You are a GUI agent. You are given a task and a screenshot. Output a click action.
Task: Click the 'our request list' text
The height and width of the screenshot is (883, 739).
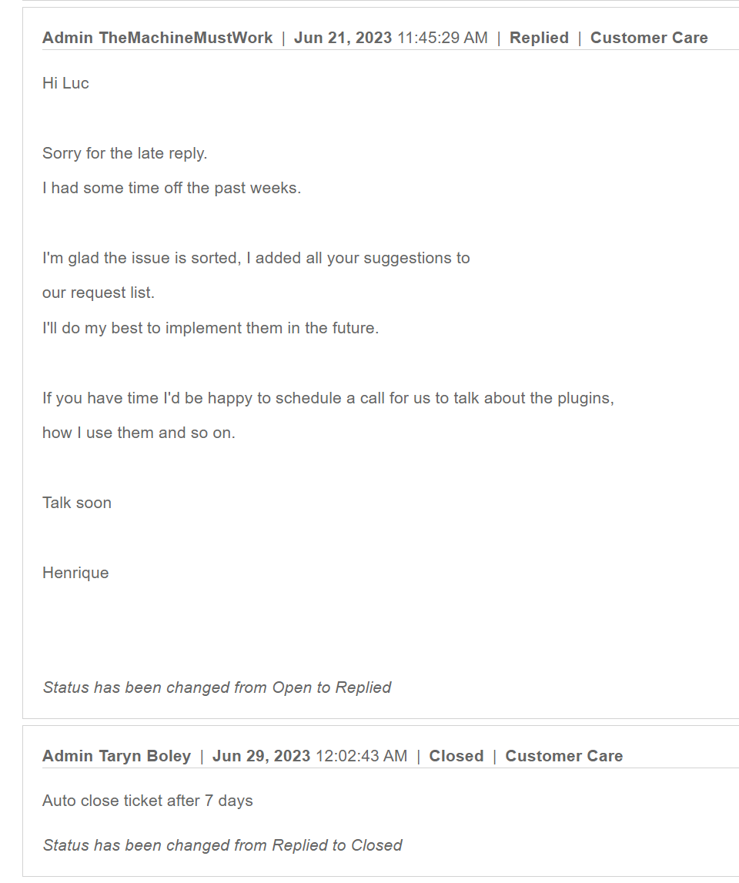98,293
